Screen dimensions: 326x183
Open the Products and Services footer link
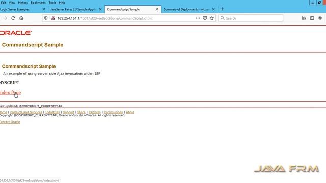pos(26,112)
